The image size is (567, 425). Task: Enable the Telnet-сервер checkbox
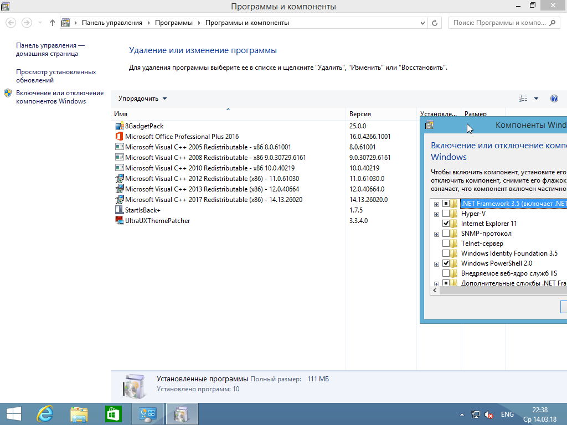[446, 243]
